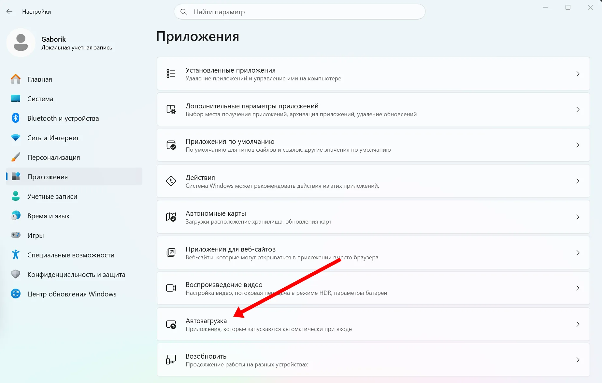Viewport: 602px width, 383px height.
Task: Open Автозагрузка with its right chevron
Action: (578, 324)
